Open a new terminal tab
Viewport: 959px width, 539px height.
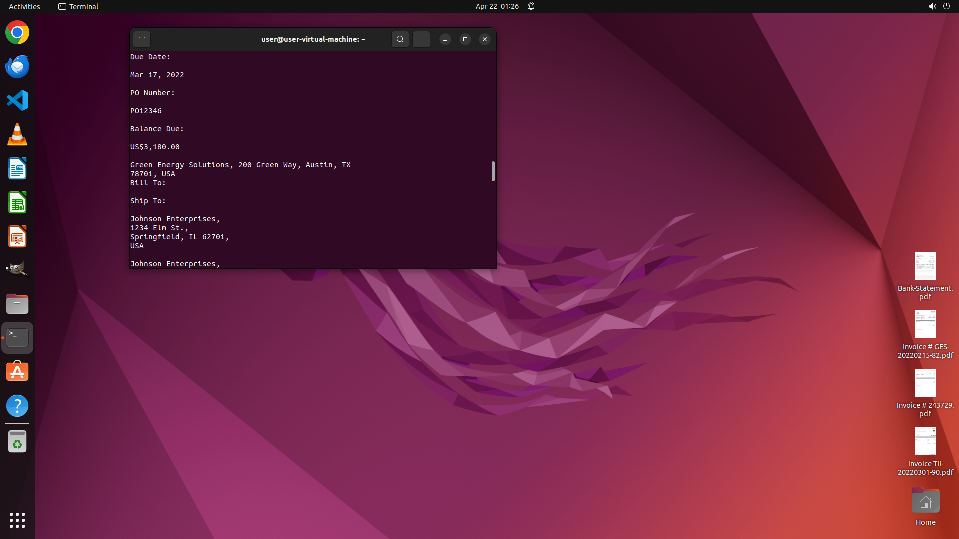(x=142, y=39)
